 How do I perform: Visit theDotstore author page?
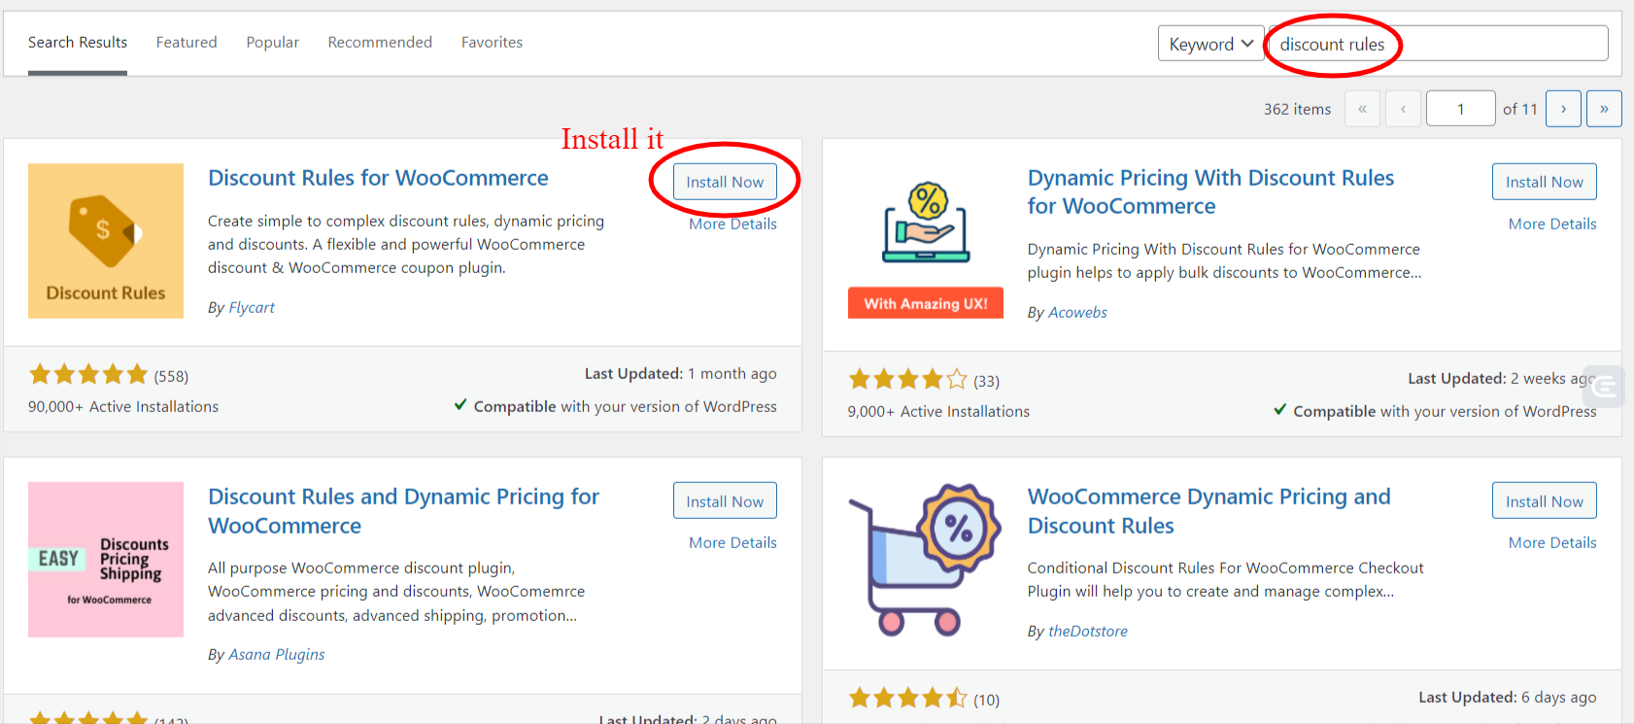pyautogui.click(x=1088, y=632)
